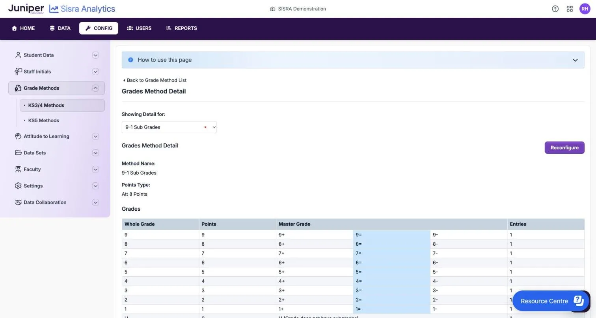Go back to Grade Method List
The height and width of the screenshot is (318, 596).
click(x=154, y=80)
